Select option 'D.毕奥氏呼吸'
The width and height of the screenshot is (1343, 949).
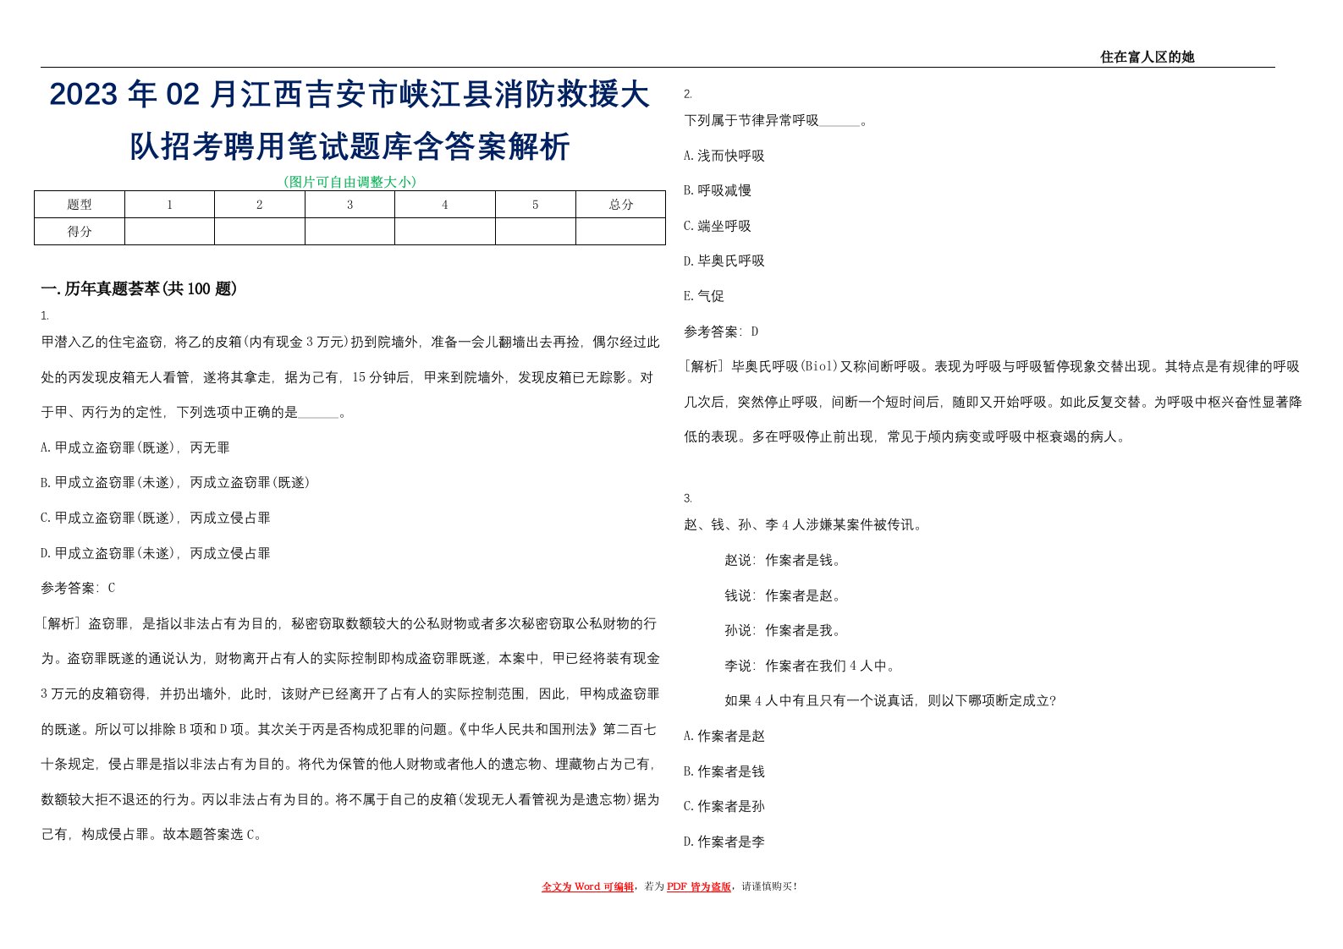tap(724, 261)
